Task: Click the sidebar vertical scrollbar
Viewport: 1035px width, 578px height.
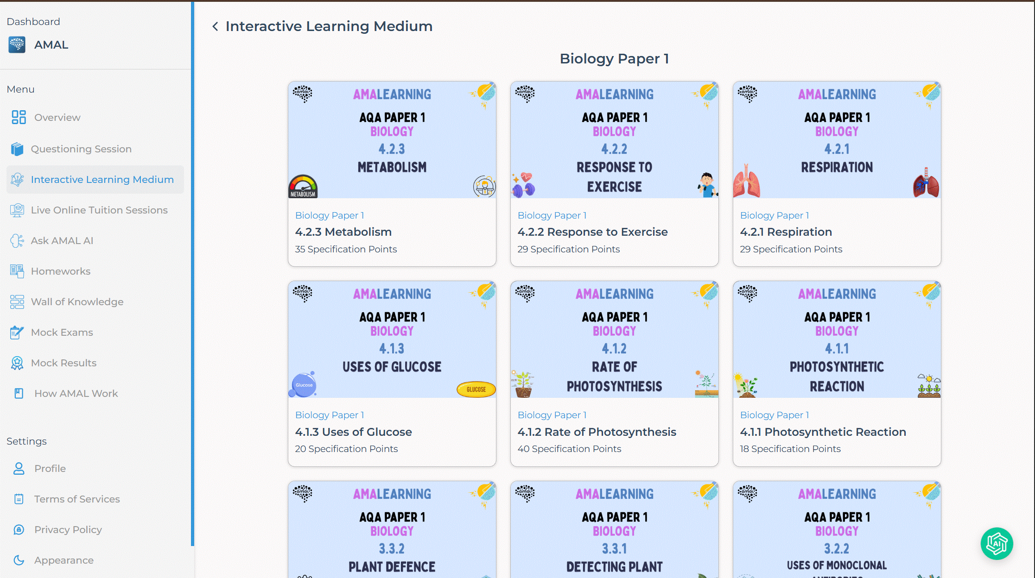Action: tap(192, 273)
